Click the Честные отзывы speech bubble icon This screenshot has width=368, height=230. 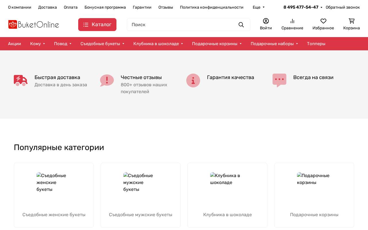click(107, 80)
